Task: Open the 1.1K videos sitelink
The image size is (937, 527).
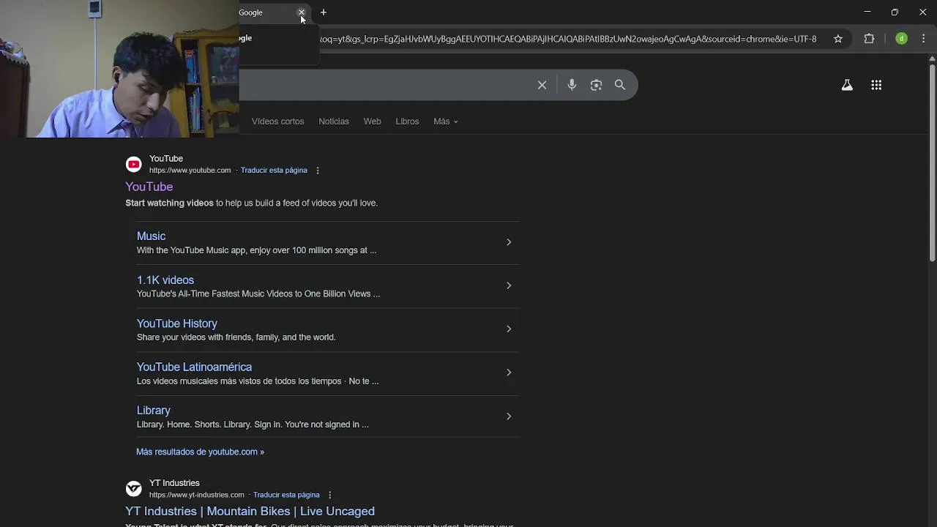Action: [165, 280]
